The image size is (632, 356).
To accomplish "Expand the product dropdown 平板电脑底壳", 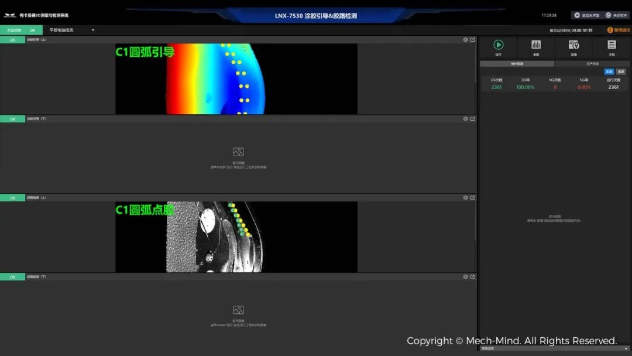I will tap(92, 30).
